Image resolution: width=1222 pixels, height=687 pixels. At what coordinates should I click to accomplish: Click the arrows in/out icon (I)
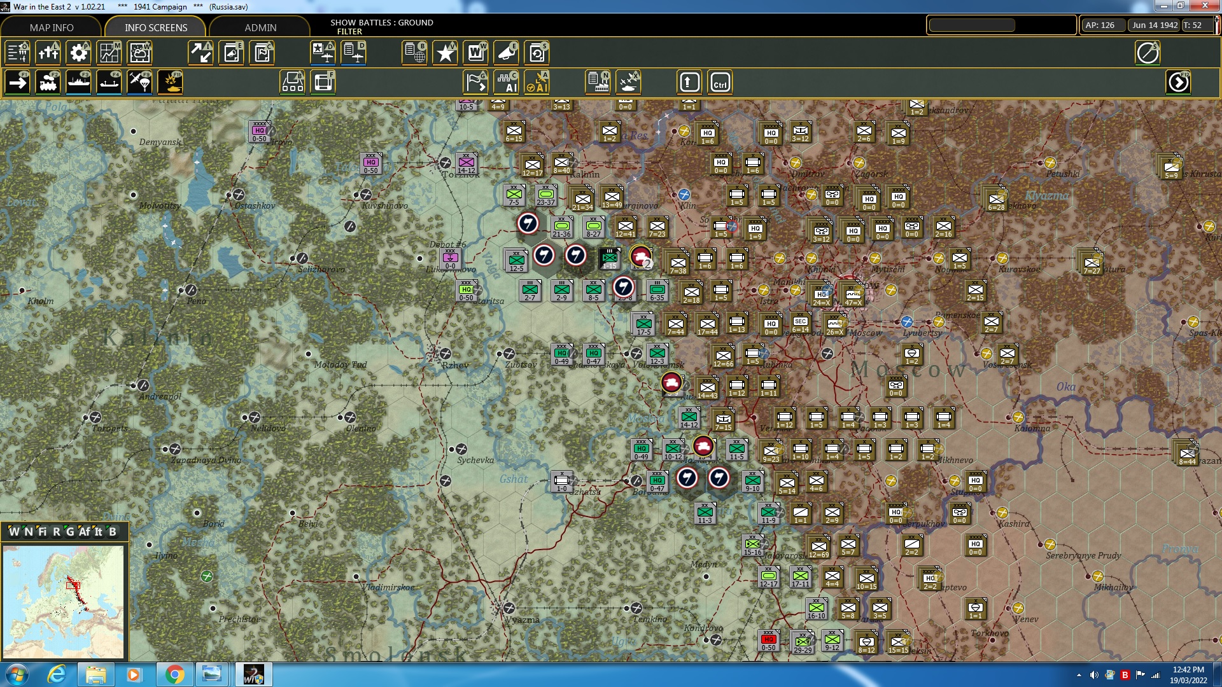200,53
